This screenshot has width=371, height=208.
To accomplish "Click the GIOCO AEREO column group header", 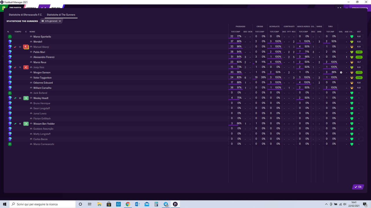I will point(303,27).
